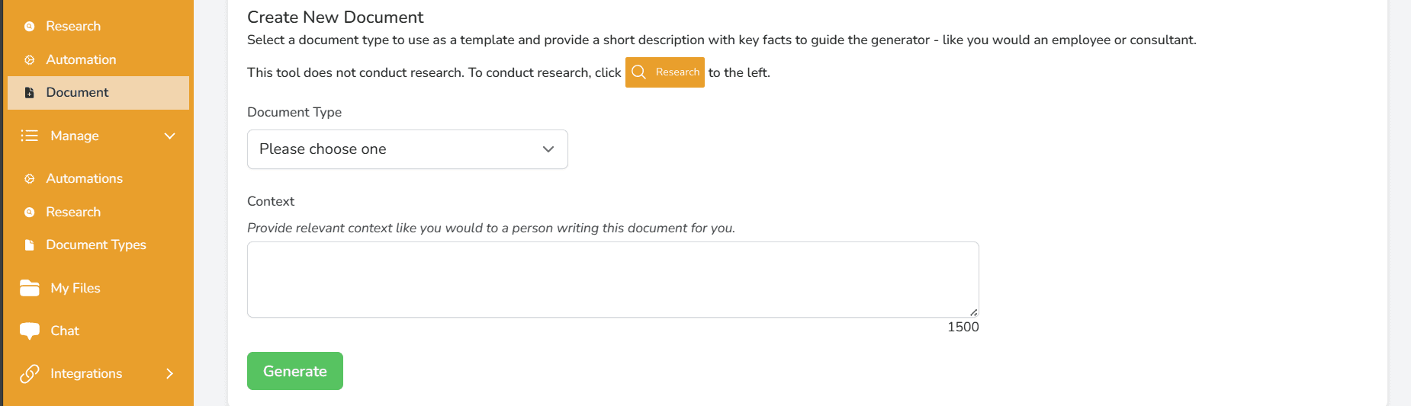
Task: Click the Chat speech bubble icon
Action: pos(29,331)
